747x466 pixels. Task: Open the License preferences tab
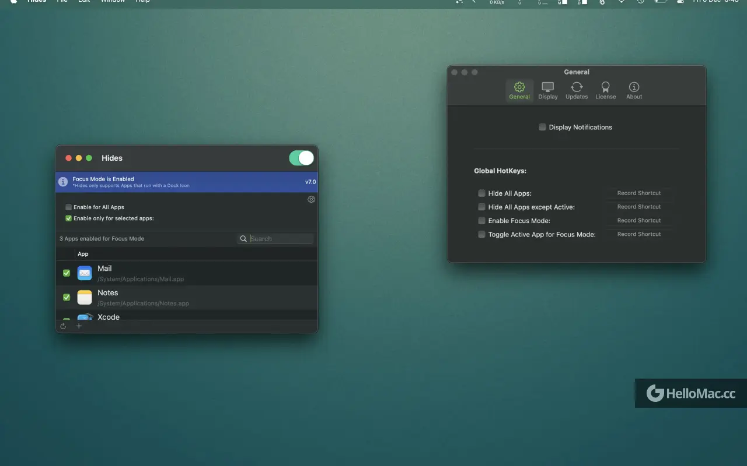coord(605,91)
